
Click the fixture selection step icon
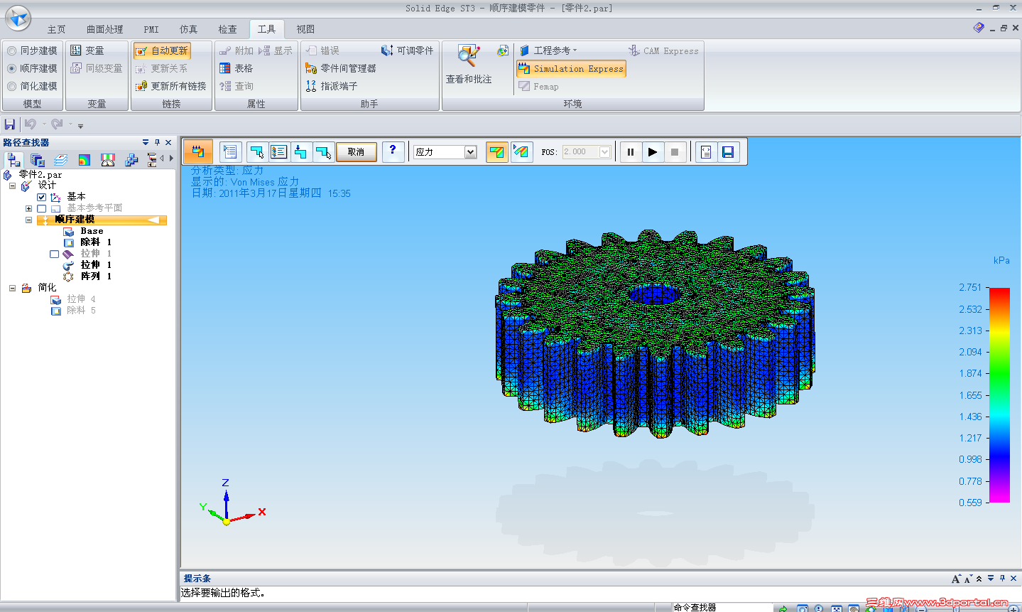[x=256, y=151]
